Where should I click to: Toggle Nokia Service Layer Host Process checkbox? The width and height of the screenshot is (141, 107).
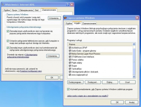[x=70, y=54]
